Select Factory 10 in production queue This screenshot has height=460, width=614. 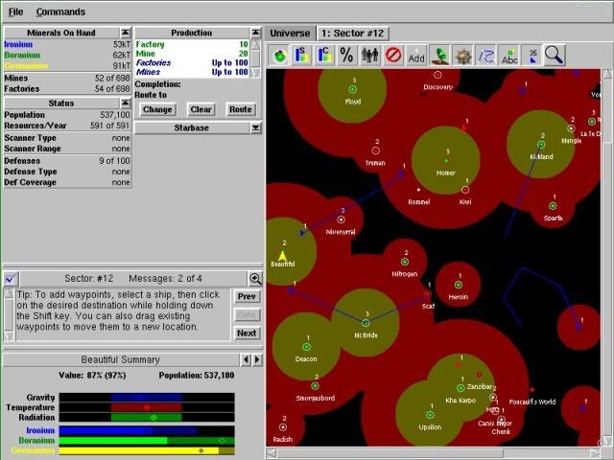192,44
